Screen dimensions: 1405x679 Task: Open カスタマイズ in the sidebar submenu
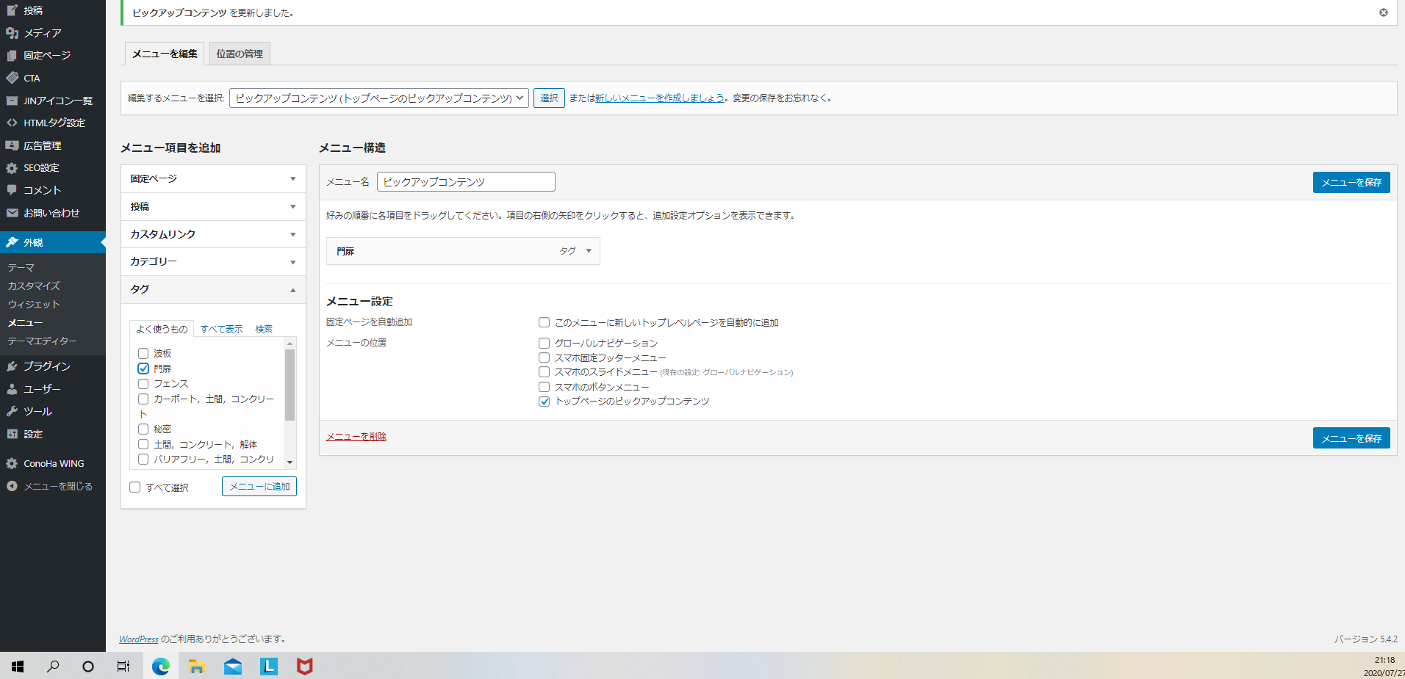(x=34, y=286)
